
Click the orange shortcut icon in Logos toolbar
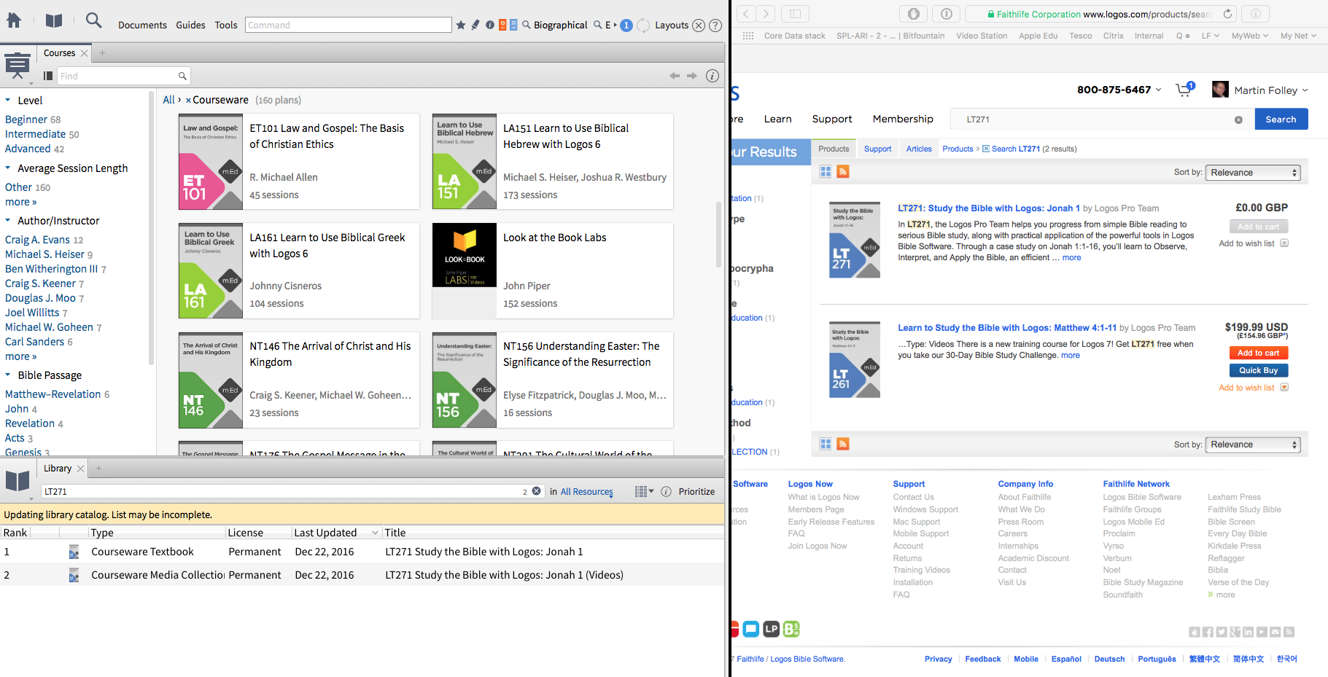click(502, 25)
